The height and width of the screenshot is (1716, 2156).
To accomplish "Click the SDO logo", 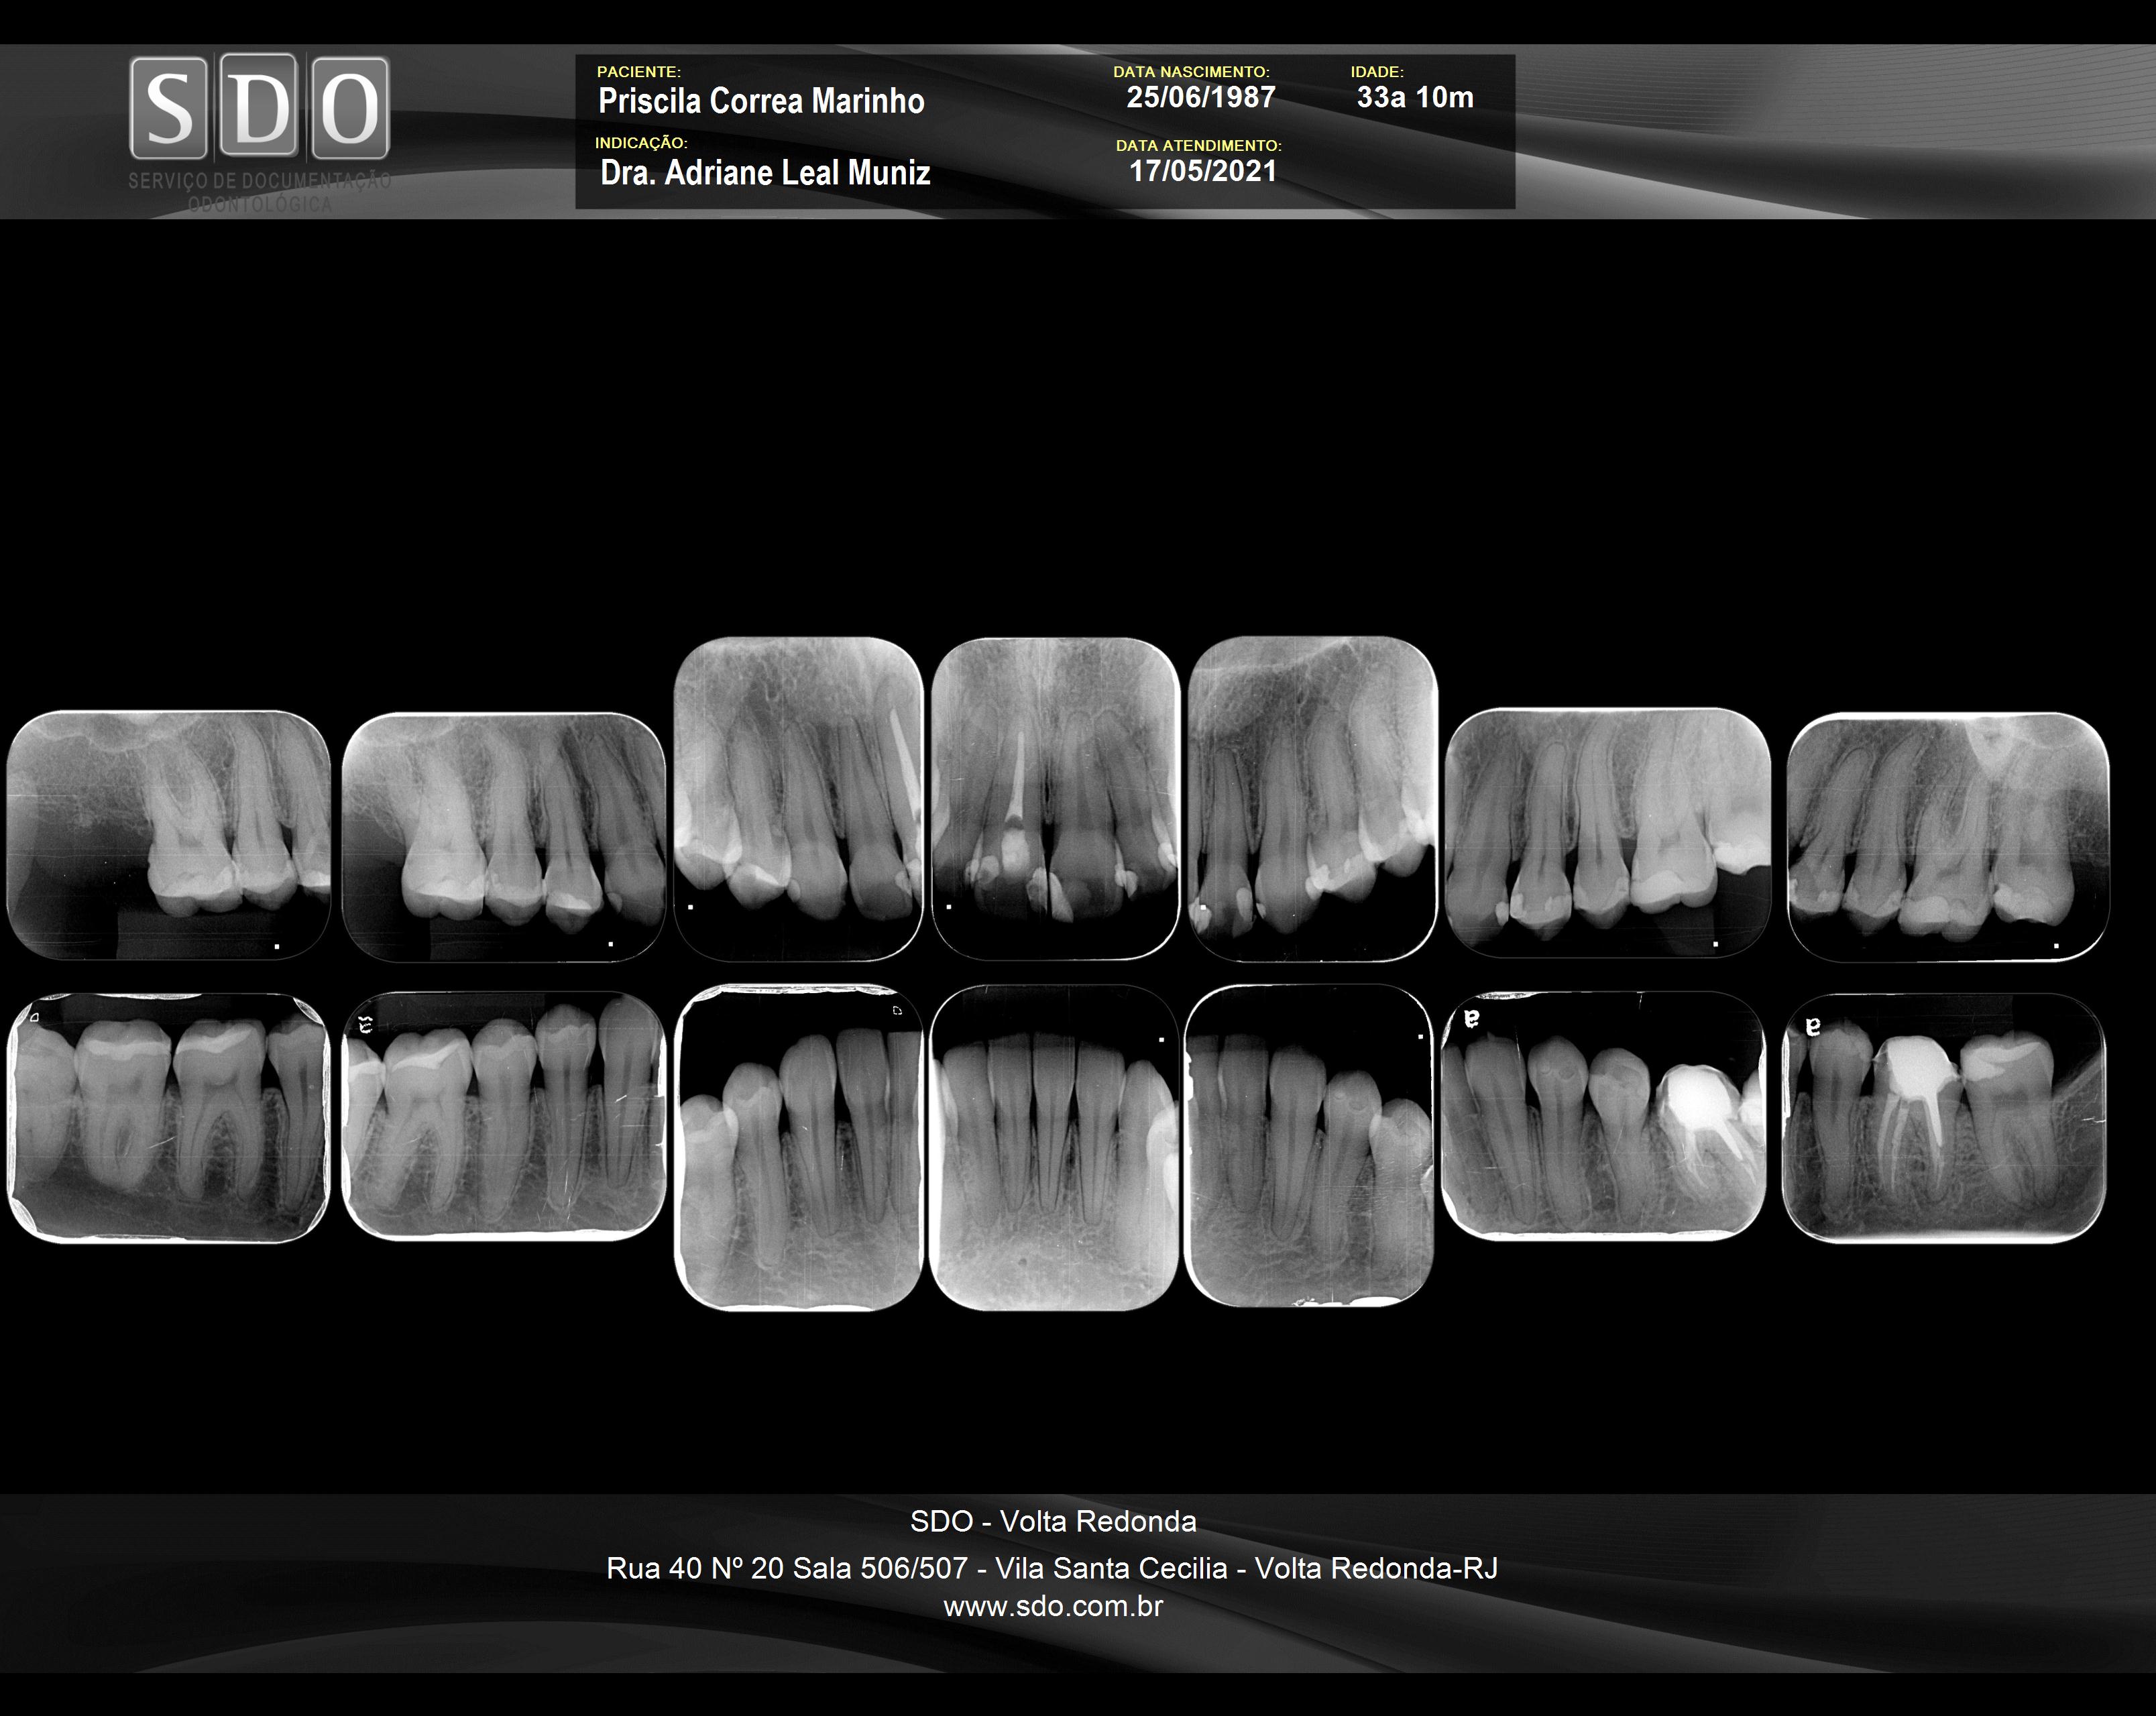I will 259,108.
